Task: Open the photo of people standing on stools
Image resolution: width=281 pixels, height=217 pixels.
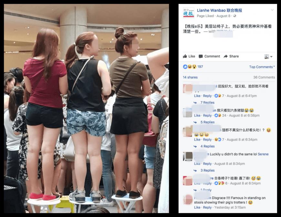Action: [x=86, y=108]
